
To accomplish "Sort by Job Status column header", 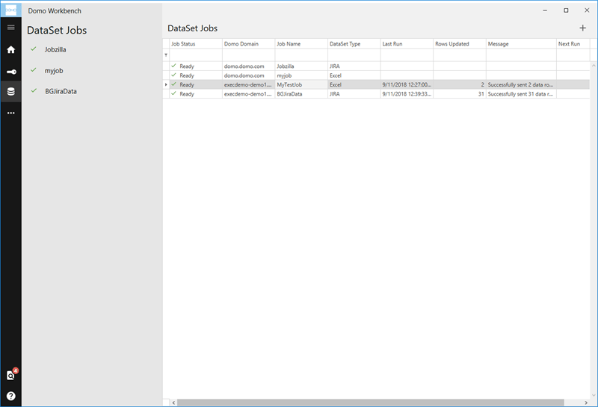I will (195, 44).
